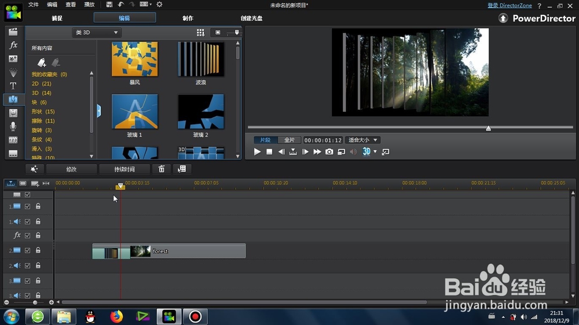579x325 pixels.
Task: Open the 编辑 menu in menu bar
Action: [52, 5]
